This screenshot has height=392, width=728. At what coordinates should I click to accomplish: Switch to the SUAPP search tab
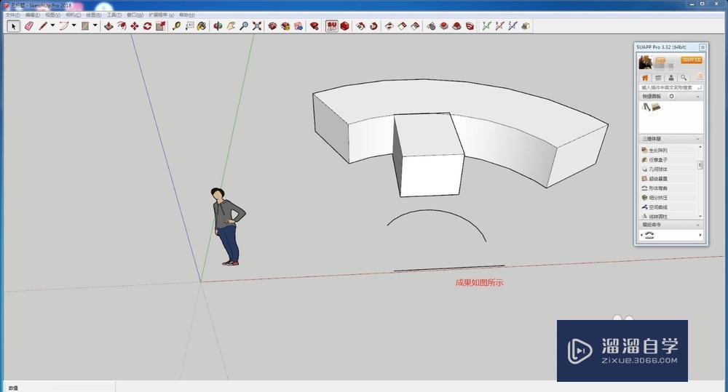(684, 78)
